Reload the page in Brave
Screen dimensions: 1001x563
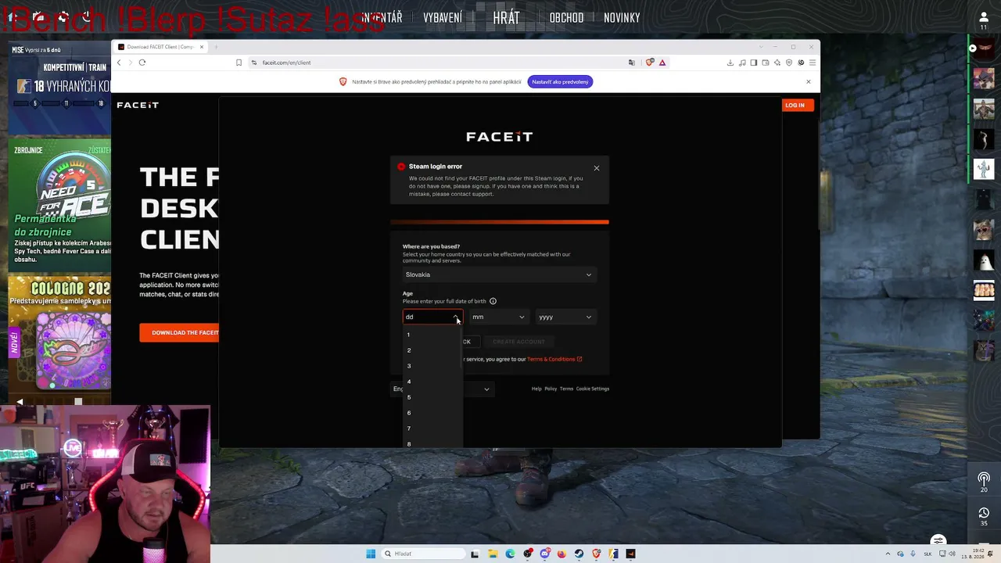pos(142,63)
